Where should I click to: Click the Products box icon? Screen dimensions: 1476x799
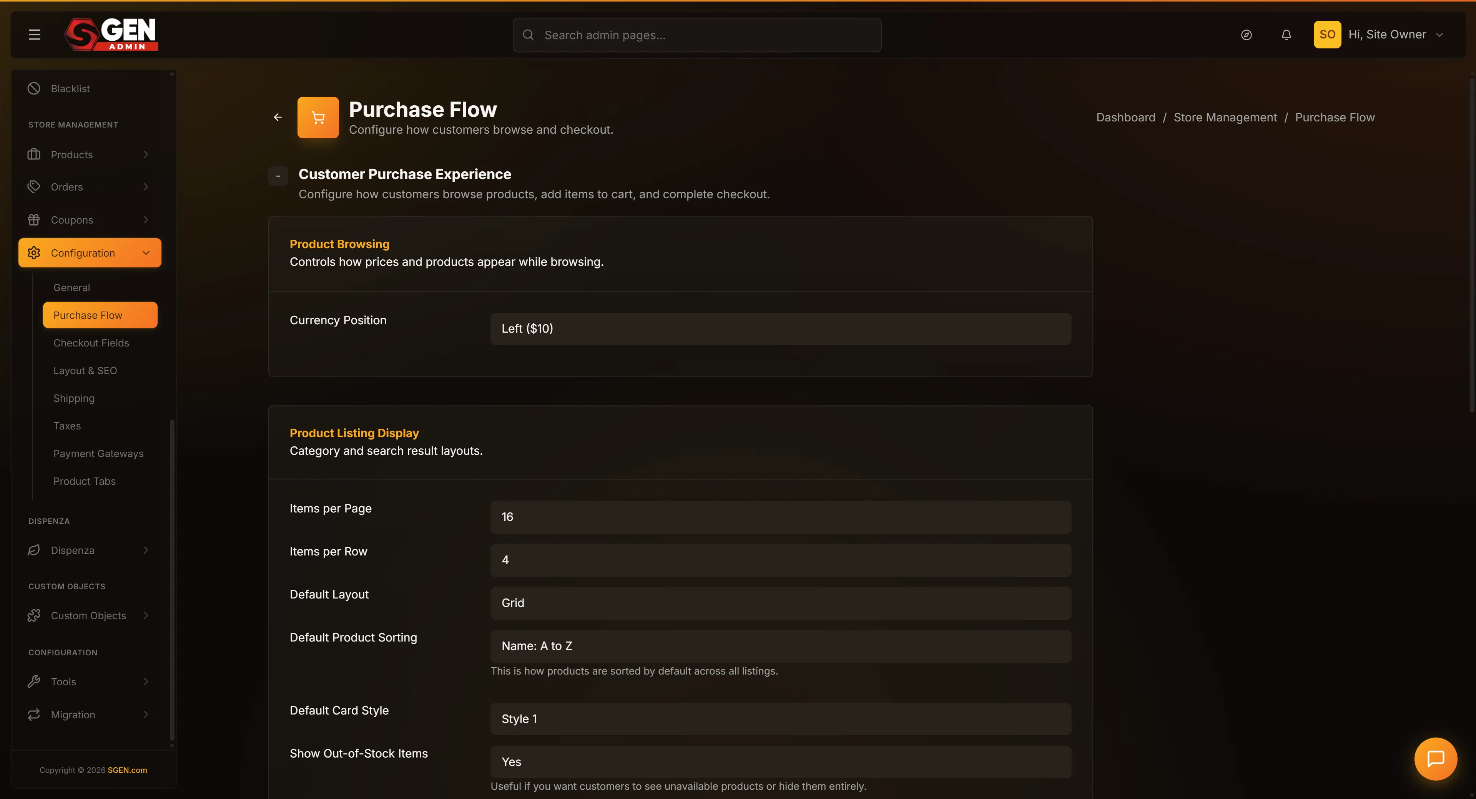34,154
